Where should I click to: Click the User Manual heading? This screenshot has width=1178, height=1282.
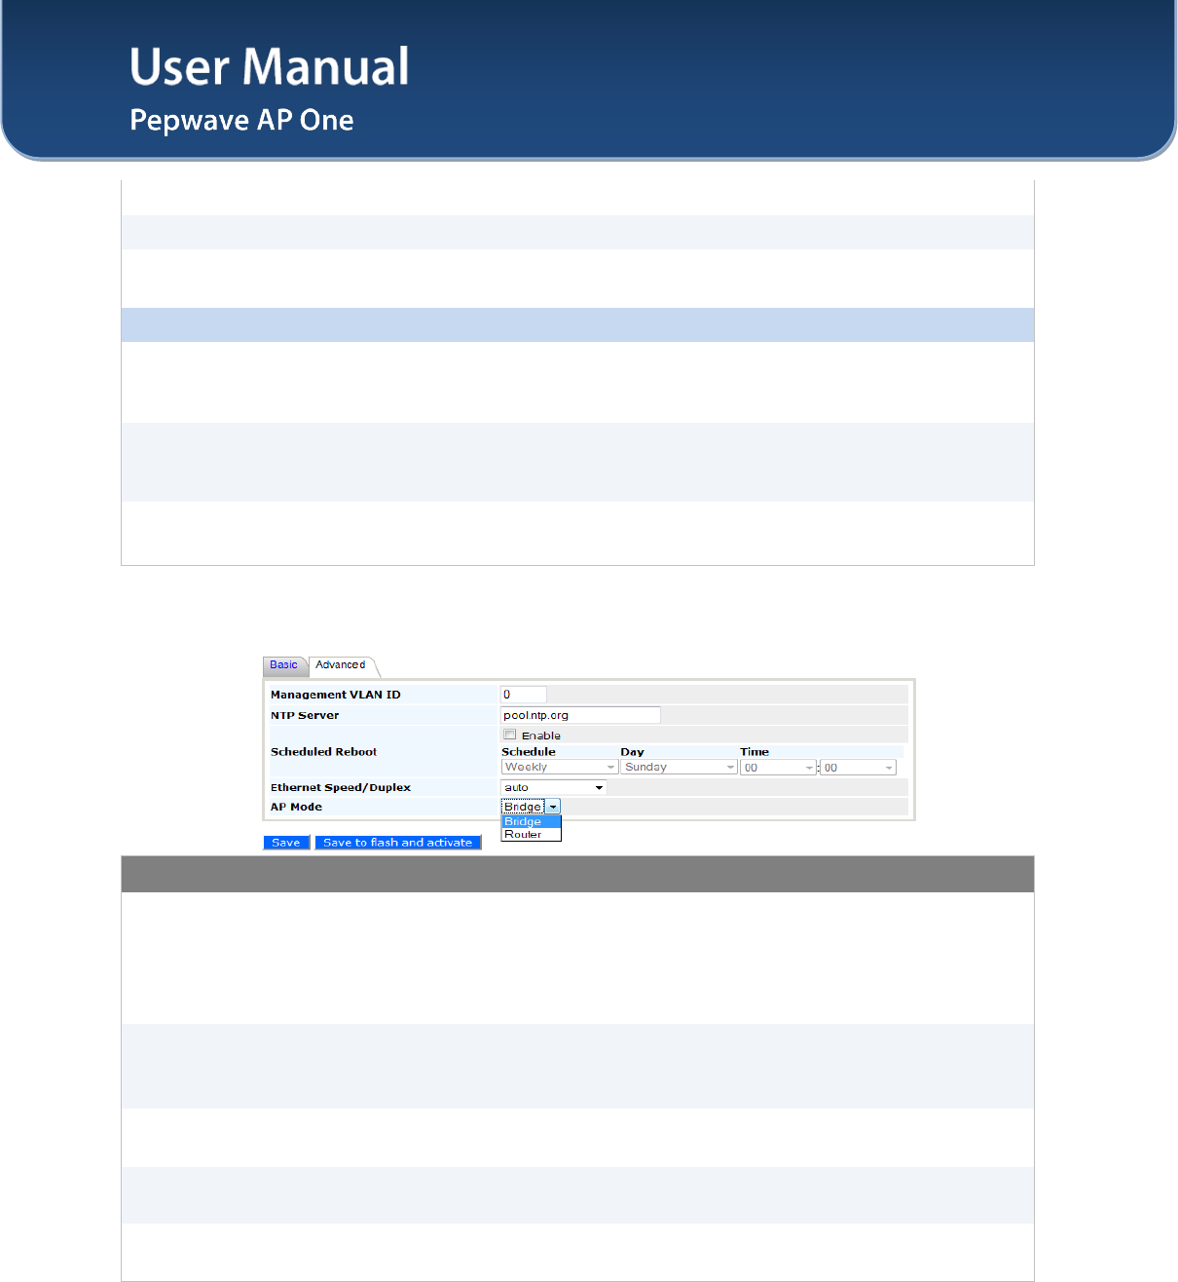[x=270, y=67]
